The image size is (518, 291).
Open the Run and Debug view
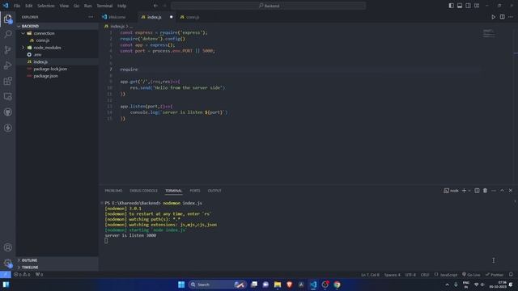point(8,65)
